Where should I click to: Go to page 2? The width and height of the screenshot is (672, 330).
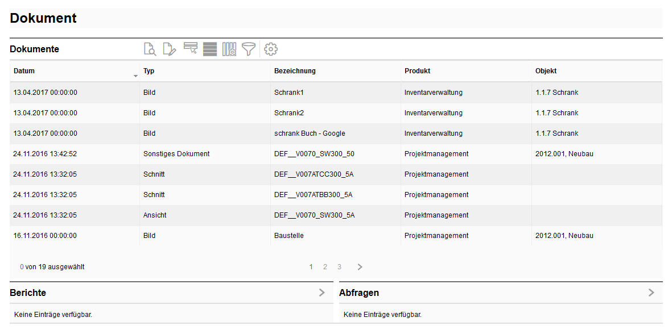click(325, 267)
